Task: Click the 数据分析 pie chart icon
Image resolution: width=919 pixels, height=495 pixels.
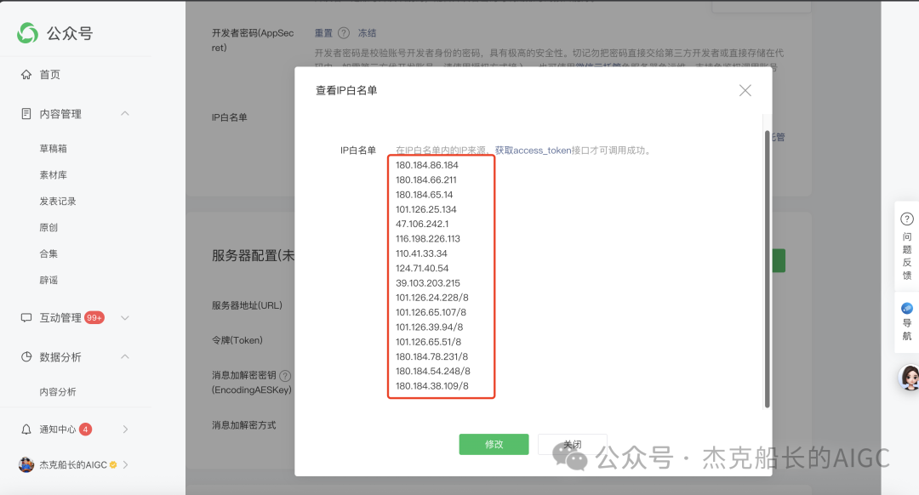Action: pyautogui.click(x=26, y=356)
